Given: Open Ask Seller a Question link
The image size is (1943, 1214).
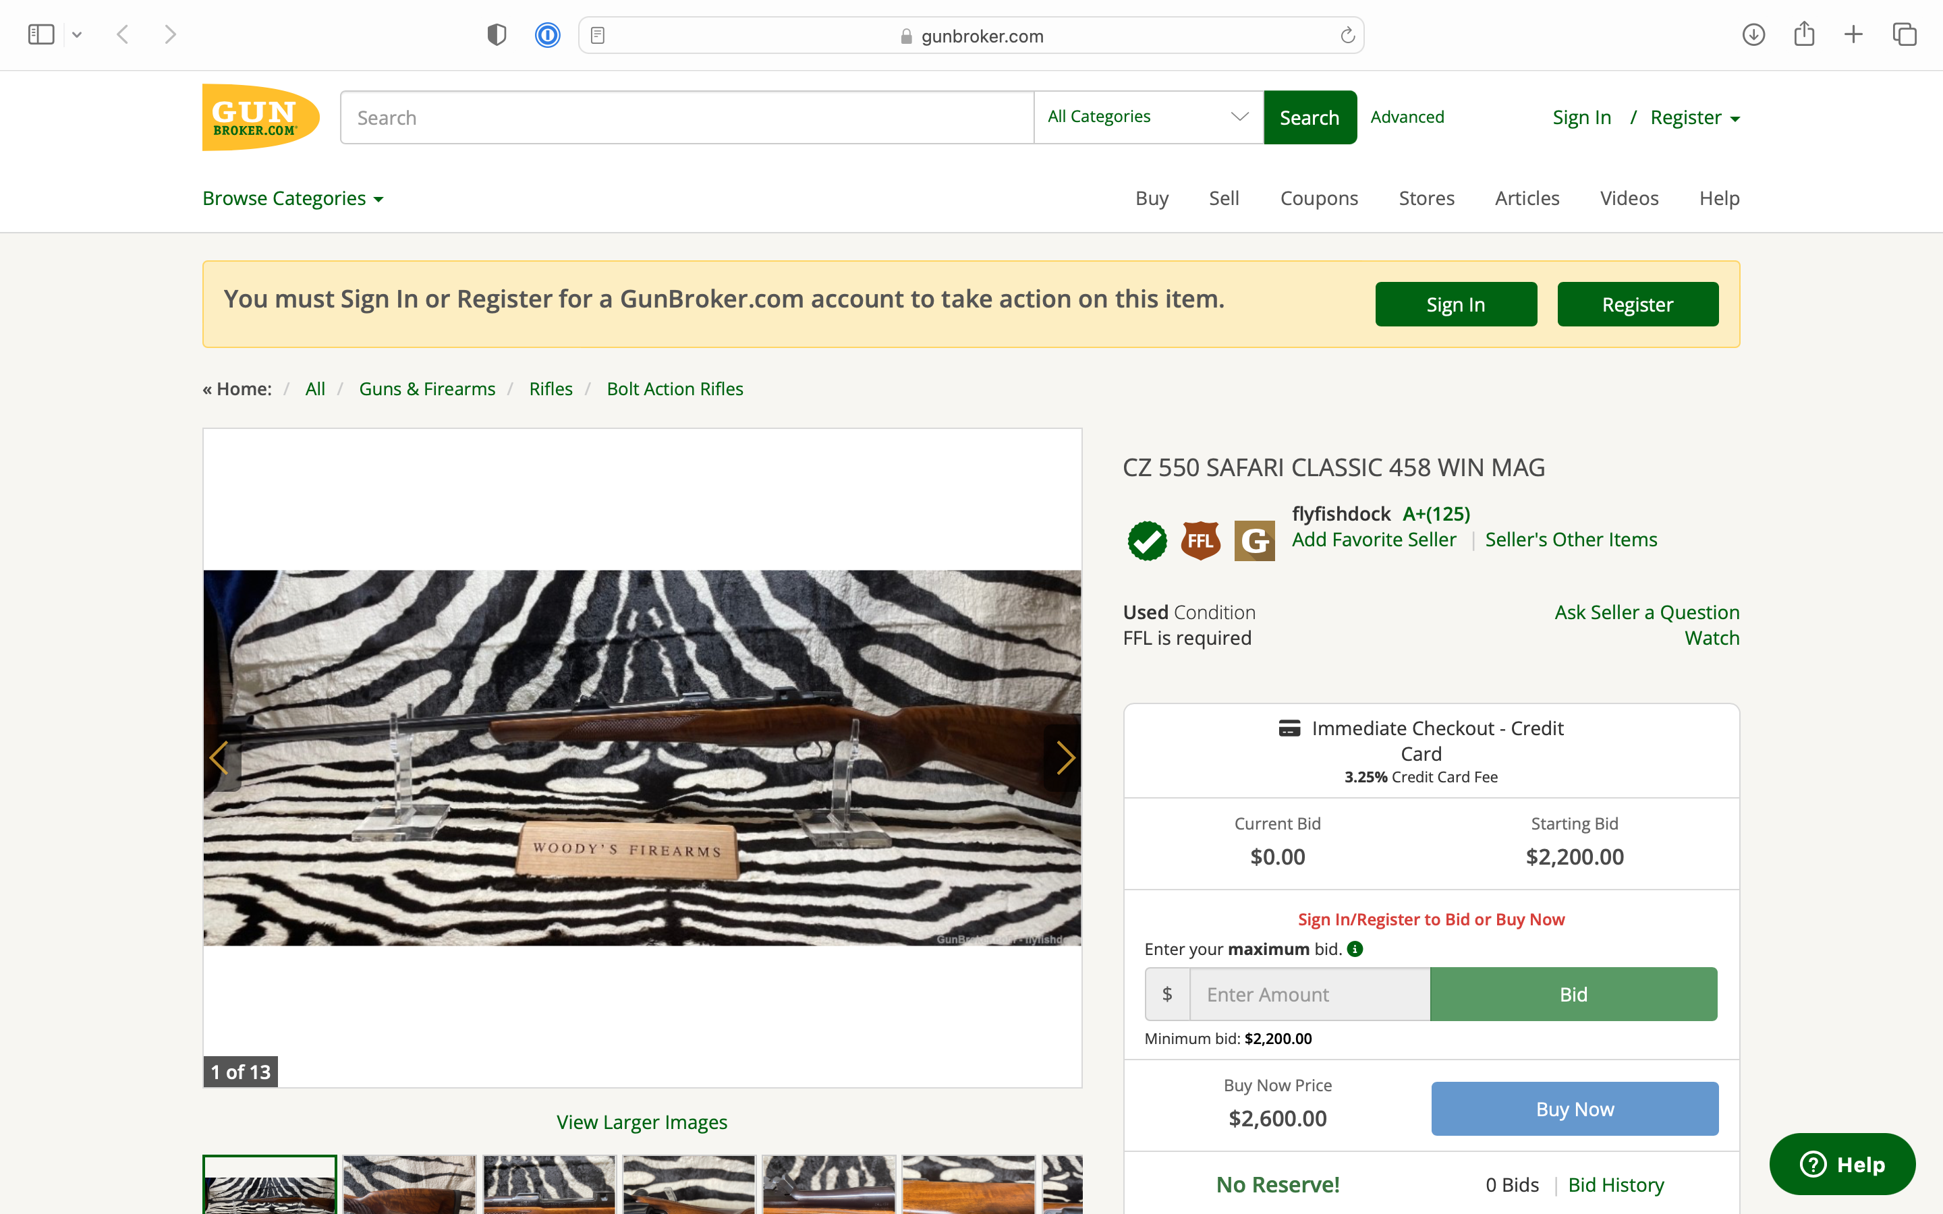Looking at the screenshot, I should click(x=1647, y=612).
